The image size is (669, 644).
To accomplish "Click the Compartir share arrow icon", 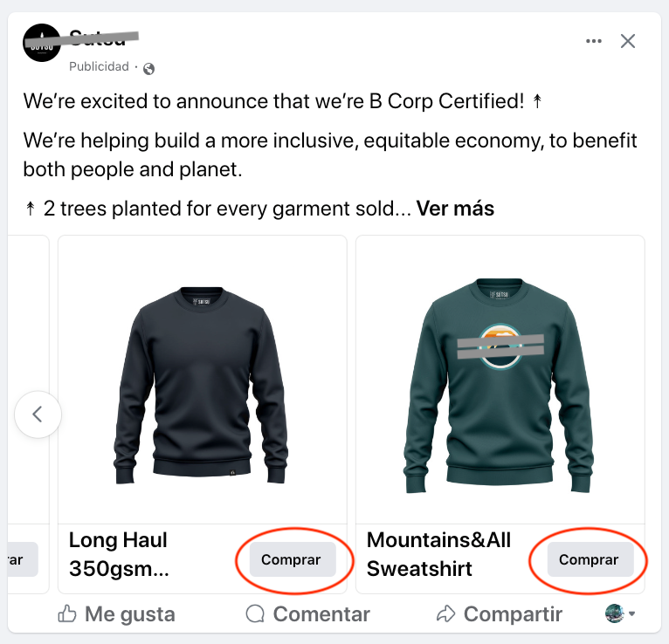I will point(446,614).
